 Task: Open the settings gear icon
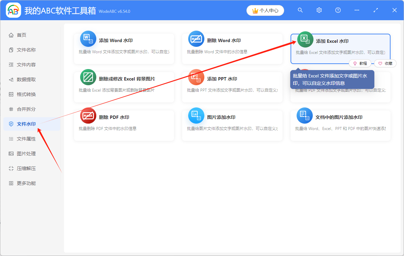pyautogui.click(x=319, y=10)
